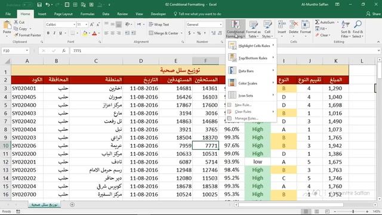
Task: Open Find & Select magnifier
Action: tap(358, 29)
